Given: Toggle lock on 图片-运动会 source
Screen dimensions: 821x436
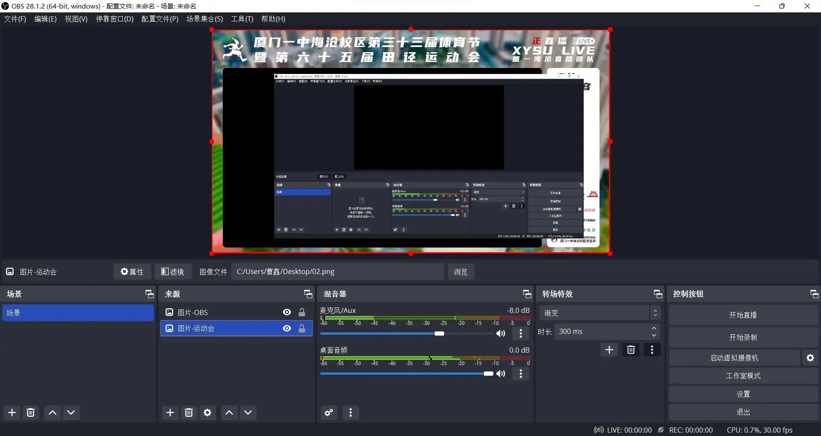Looking at the screenshot, I should [x=302, y=328].
